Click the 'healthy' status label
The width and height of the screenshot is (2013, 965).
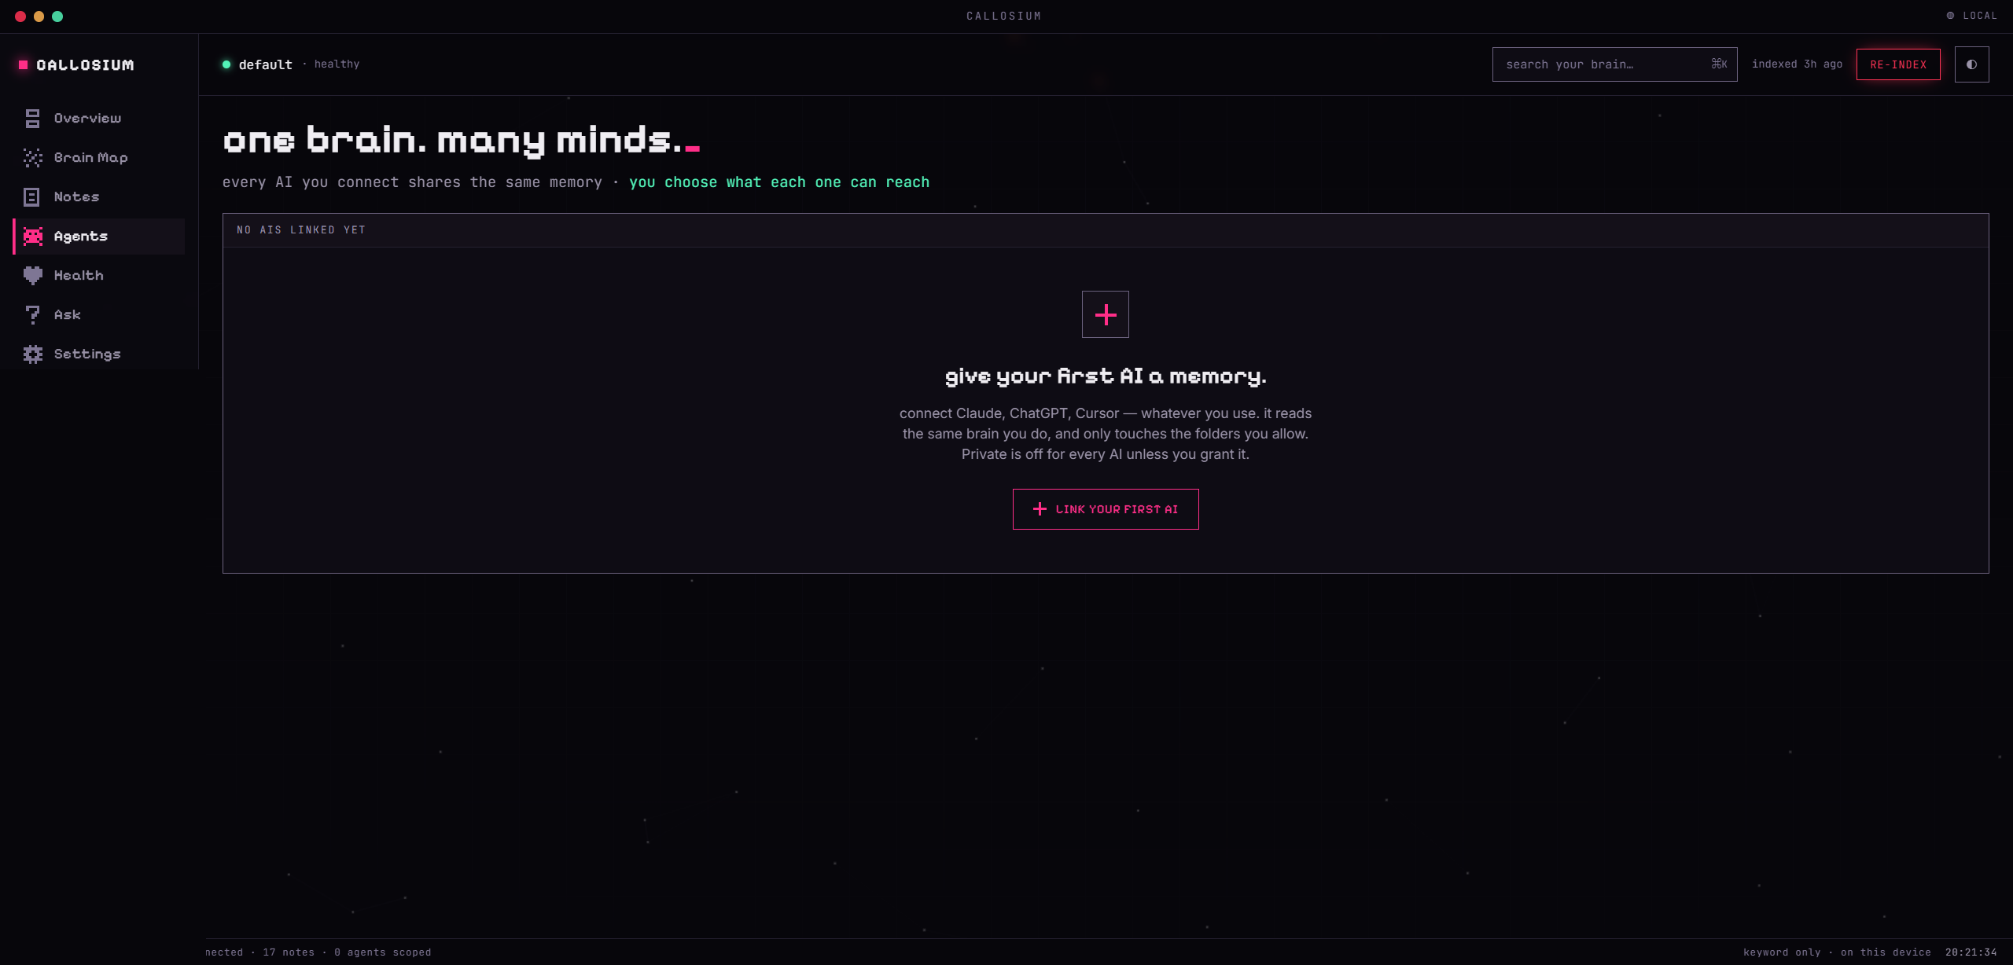coord(337,64)
